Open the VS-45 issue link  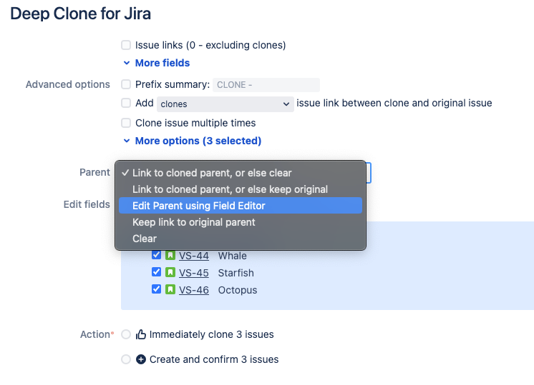(194, 273)
